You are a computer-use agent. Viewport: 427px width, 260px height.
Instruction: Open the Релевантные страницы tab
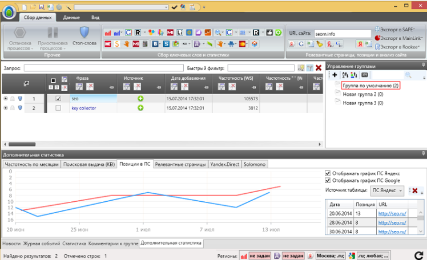[180, 164]
